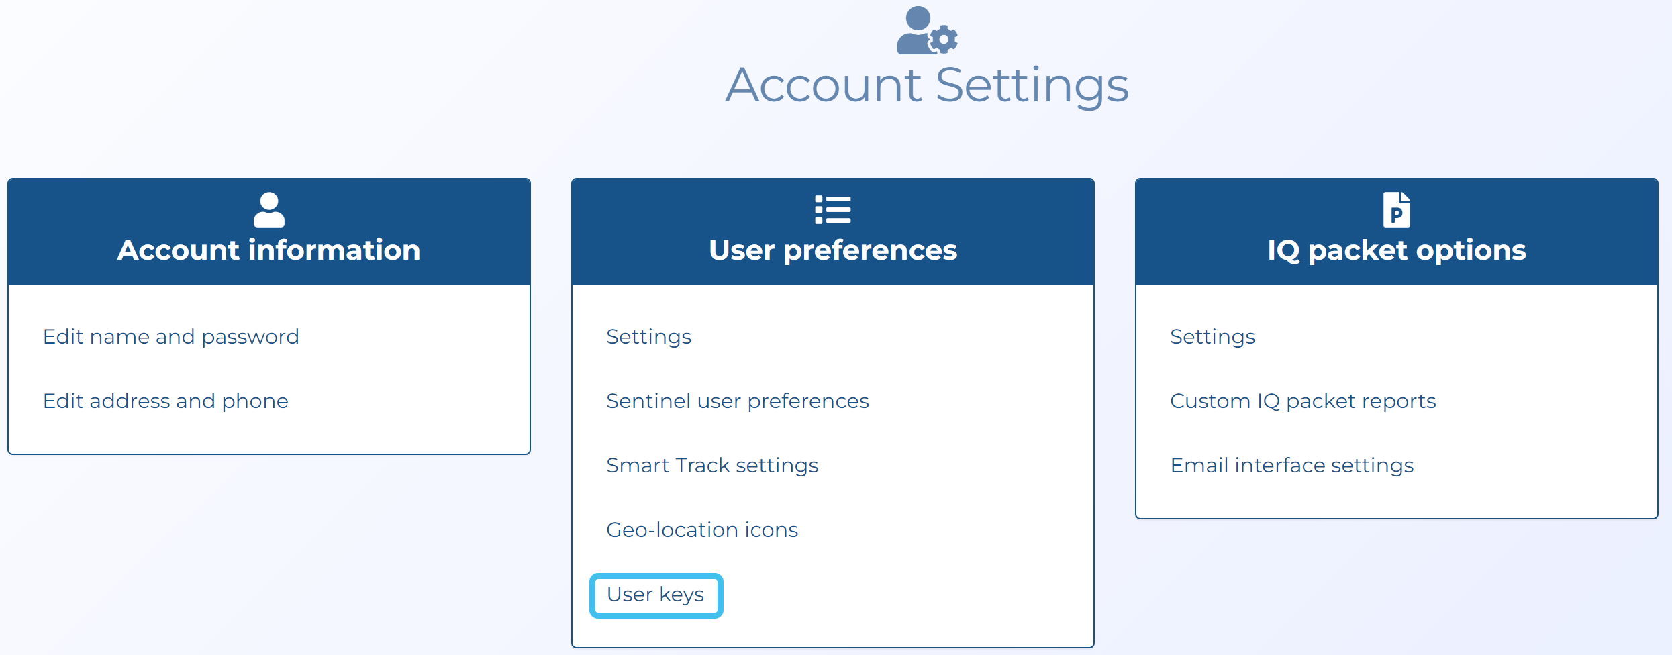View Custom IQ packet reports

1302,401
